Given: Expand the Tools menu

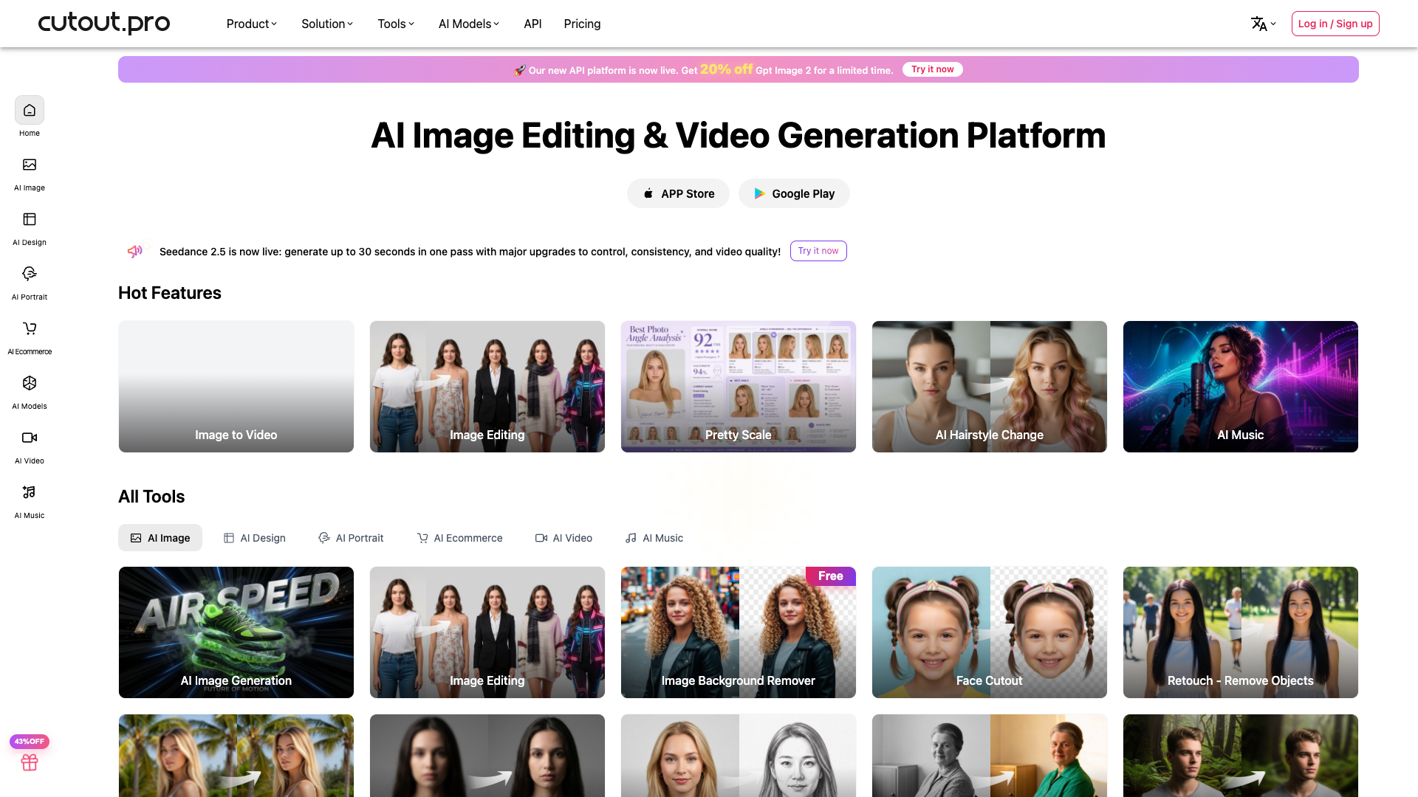Looking at the screenshot, I should (396, 24).
